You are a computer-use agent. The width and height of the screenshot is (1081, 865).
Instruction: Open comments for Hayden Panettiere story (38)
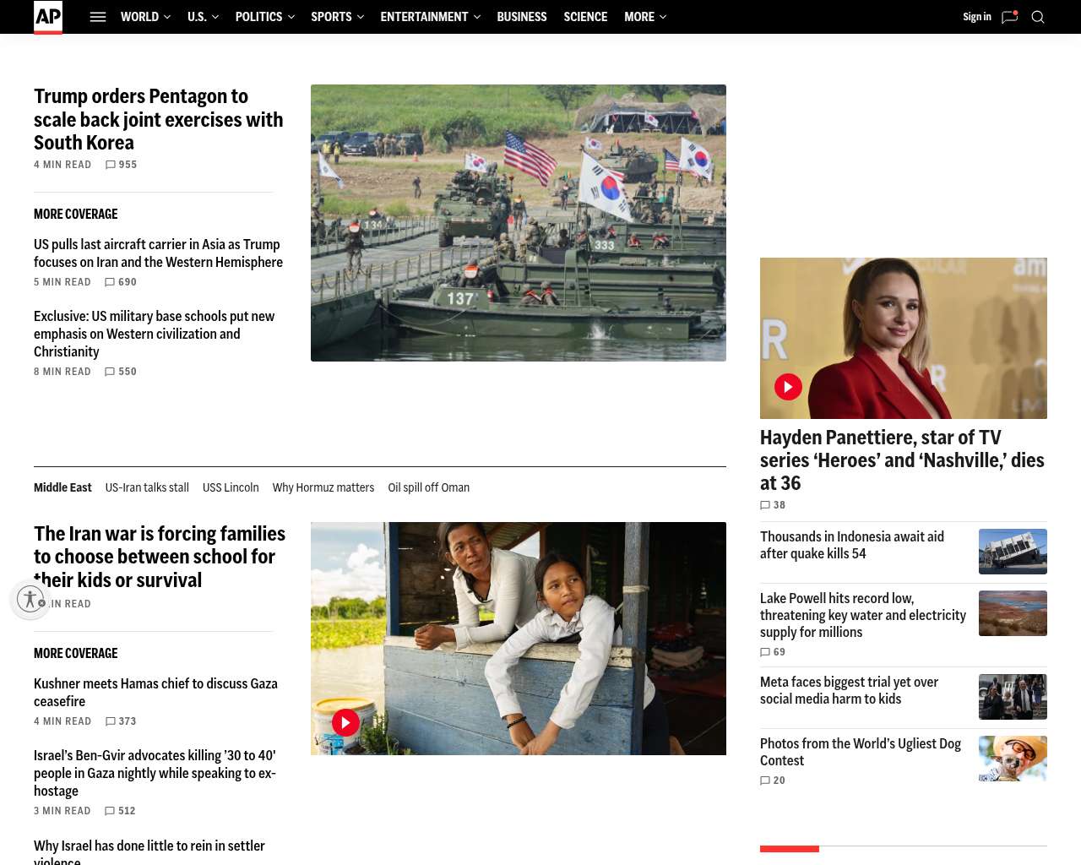click(x=773, y=505)
